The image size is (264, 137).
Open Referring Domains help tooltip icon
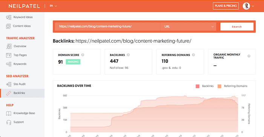click(x=193, y=55)
